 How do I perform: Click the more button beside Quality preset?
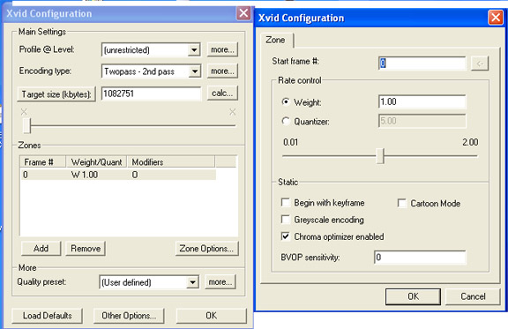click(x=220, y=282)
